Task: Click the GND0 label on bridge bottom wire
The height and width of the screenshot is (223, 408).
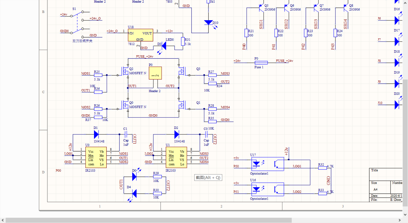Action: (x=153, y=116)
